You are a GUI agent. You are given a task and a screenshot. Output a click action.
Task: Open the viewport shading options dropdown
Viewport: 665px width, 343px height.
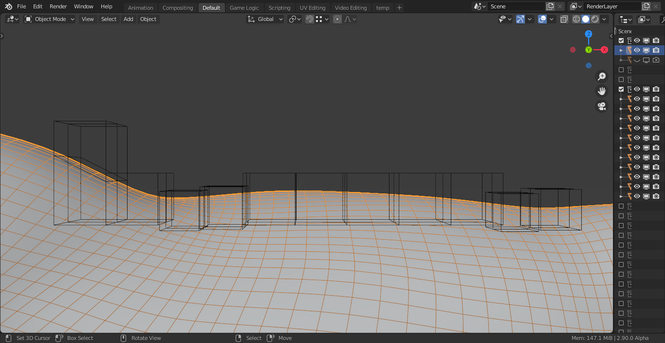coord(604,19)
